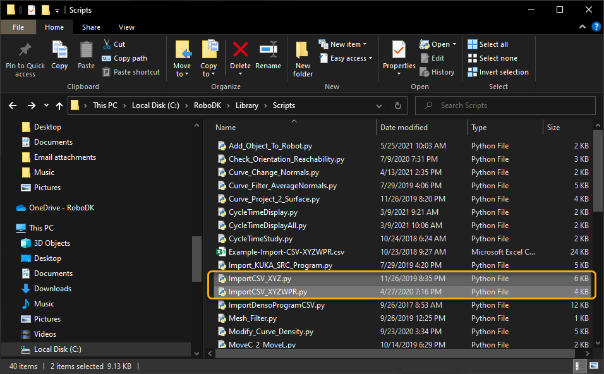Open the View ribbon tab
604x374 pixels.
pyautogui.click(x=126, y=27)
